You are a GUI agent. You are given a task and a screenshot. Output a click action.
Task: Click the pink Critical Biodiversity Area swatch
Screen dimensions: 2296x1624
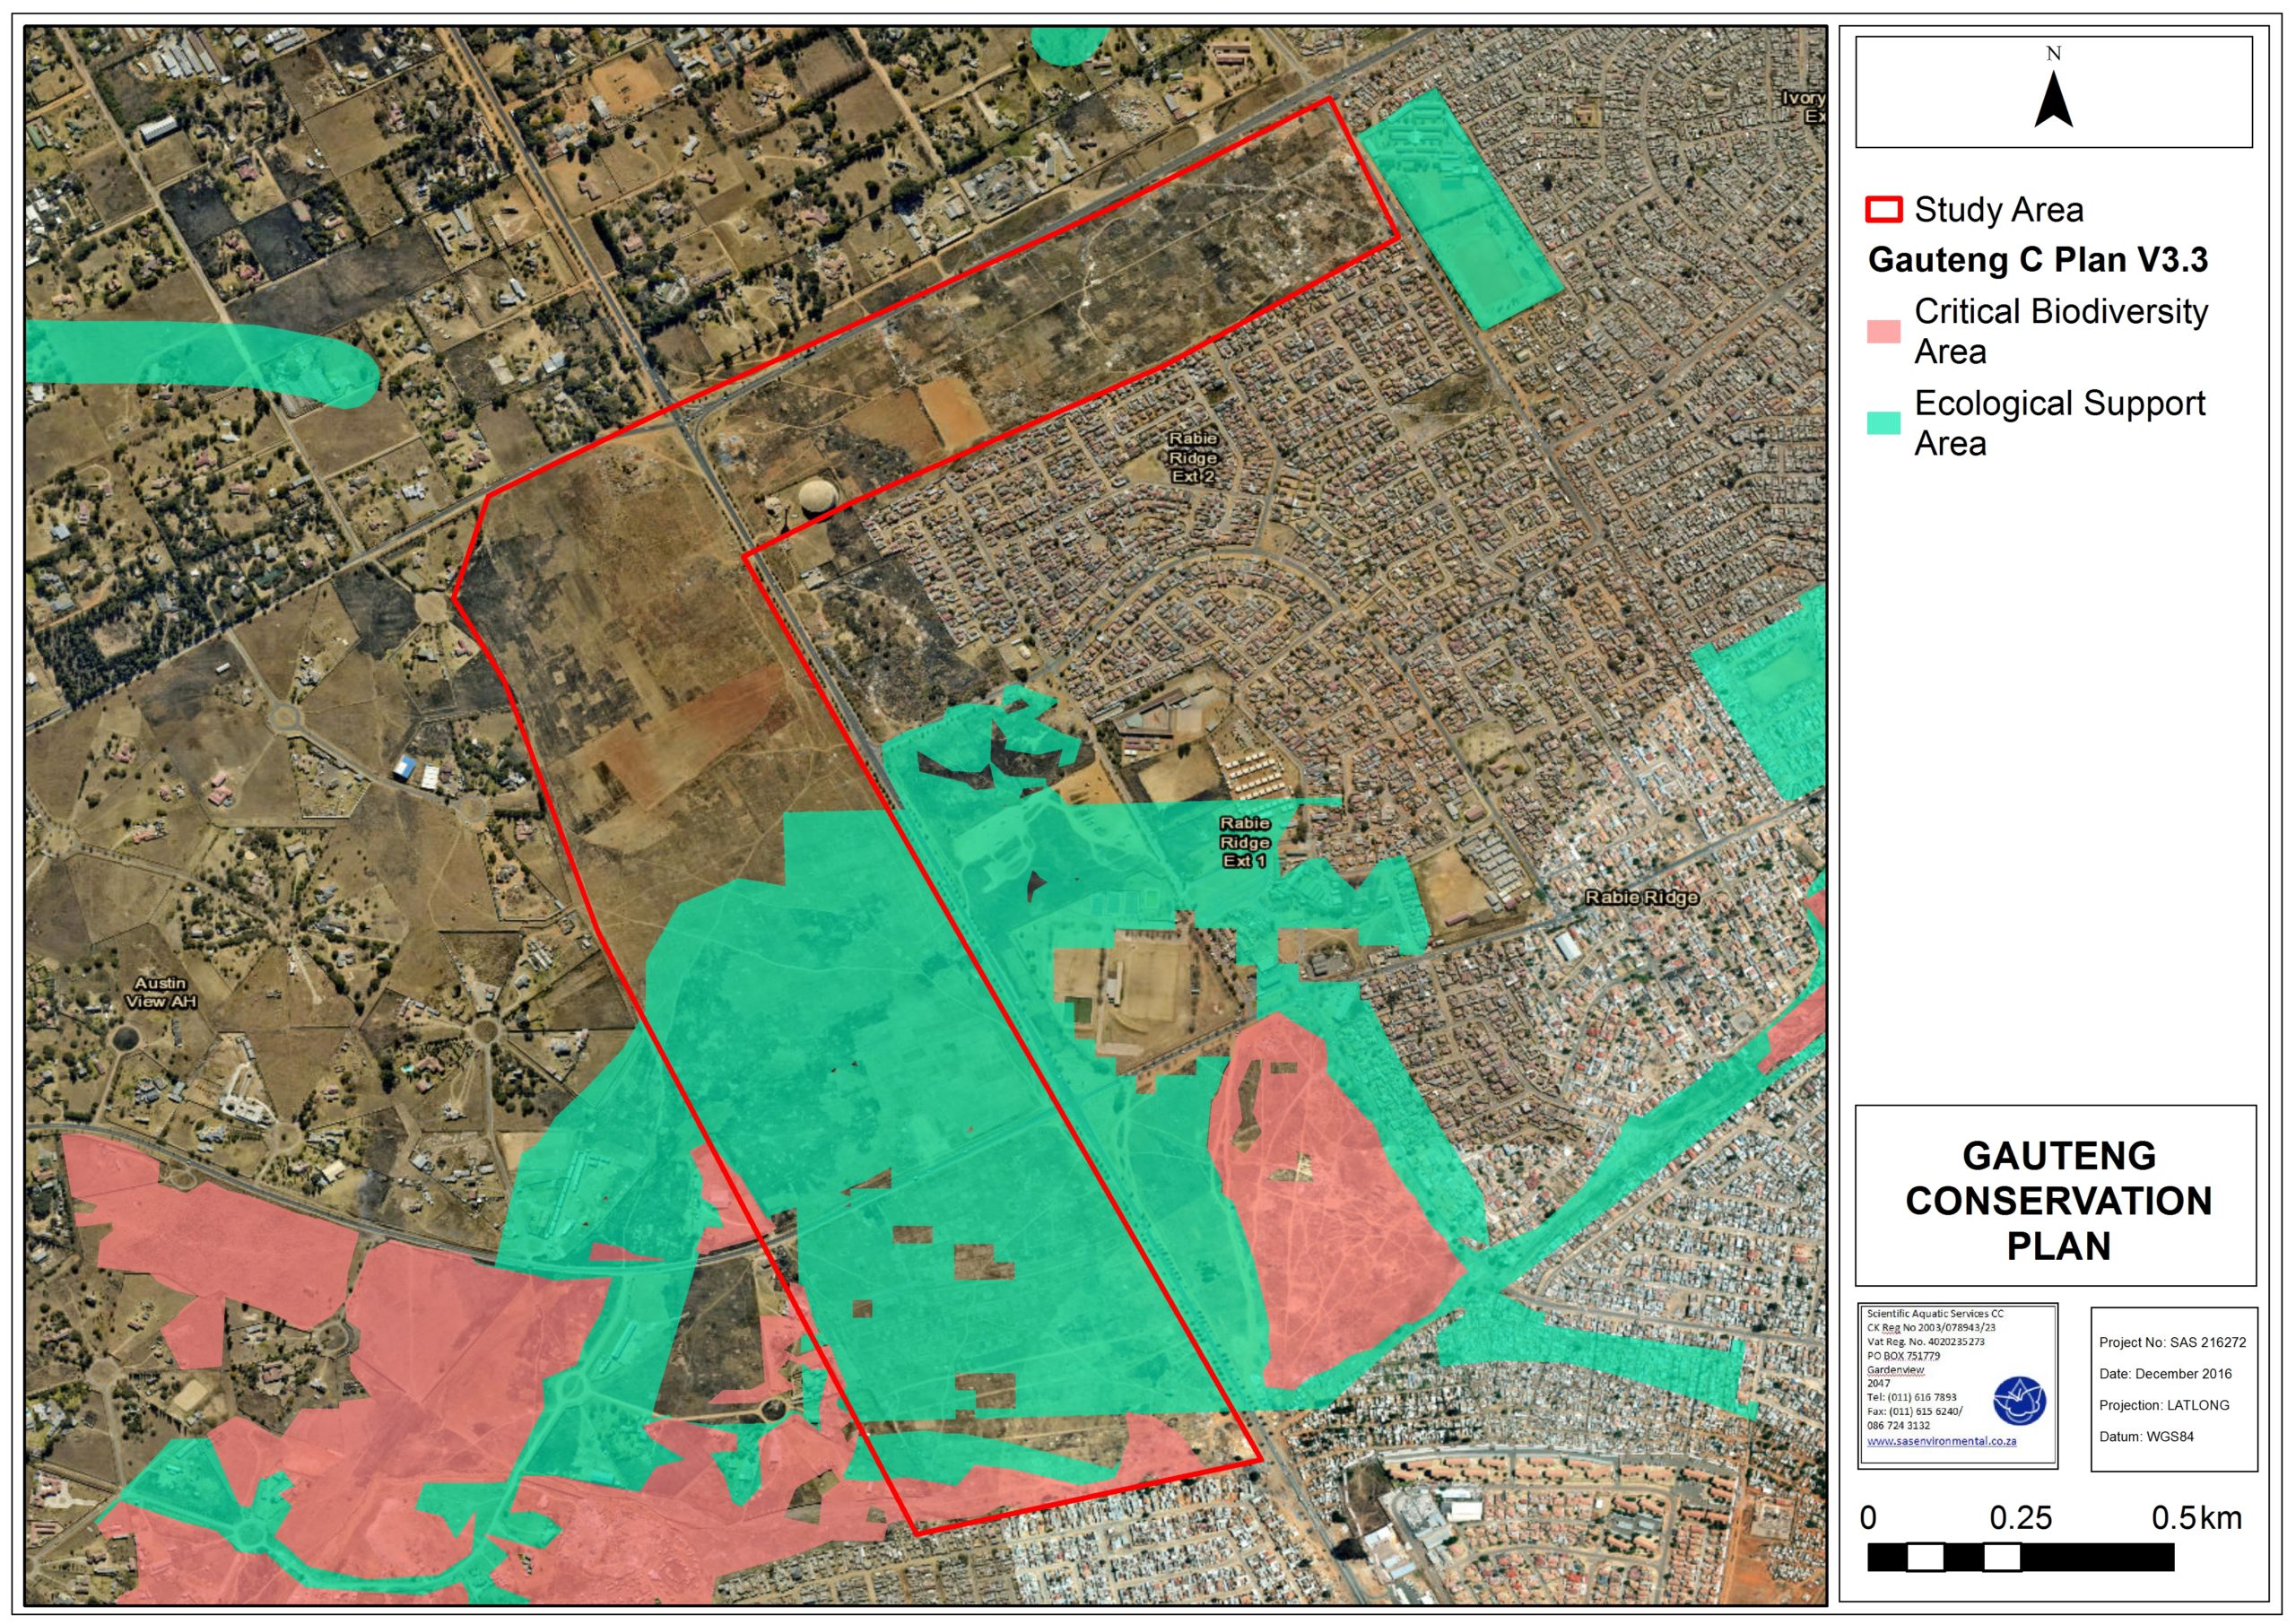(1884, 332)
